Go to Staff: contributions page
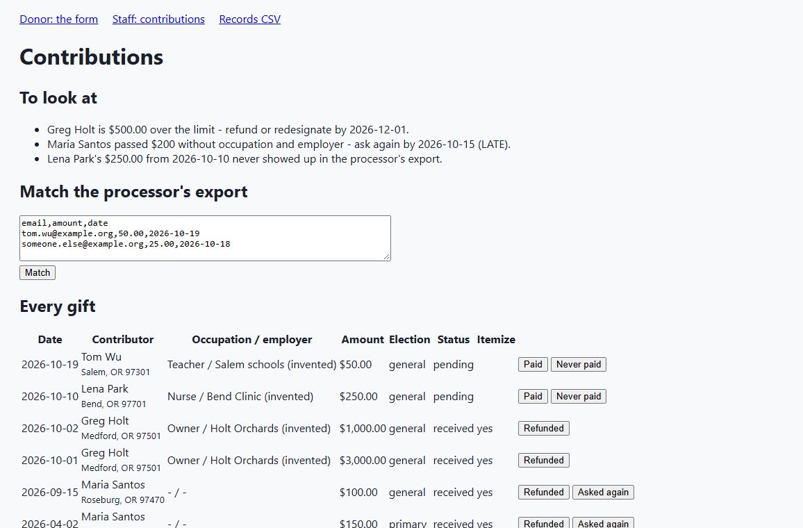 [158, 19]
